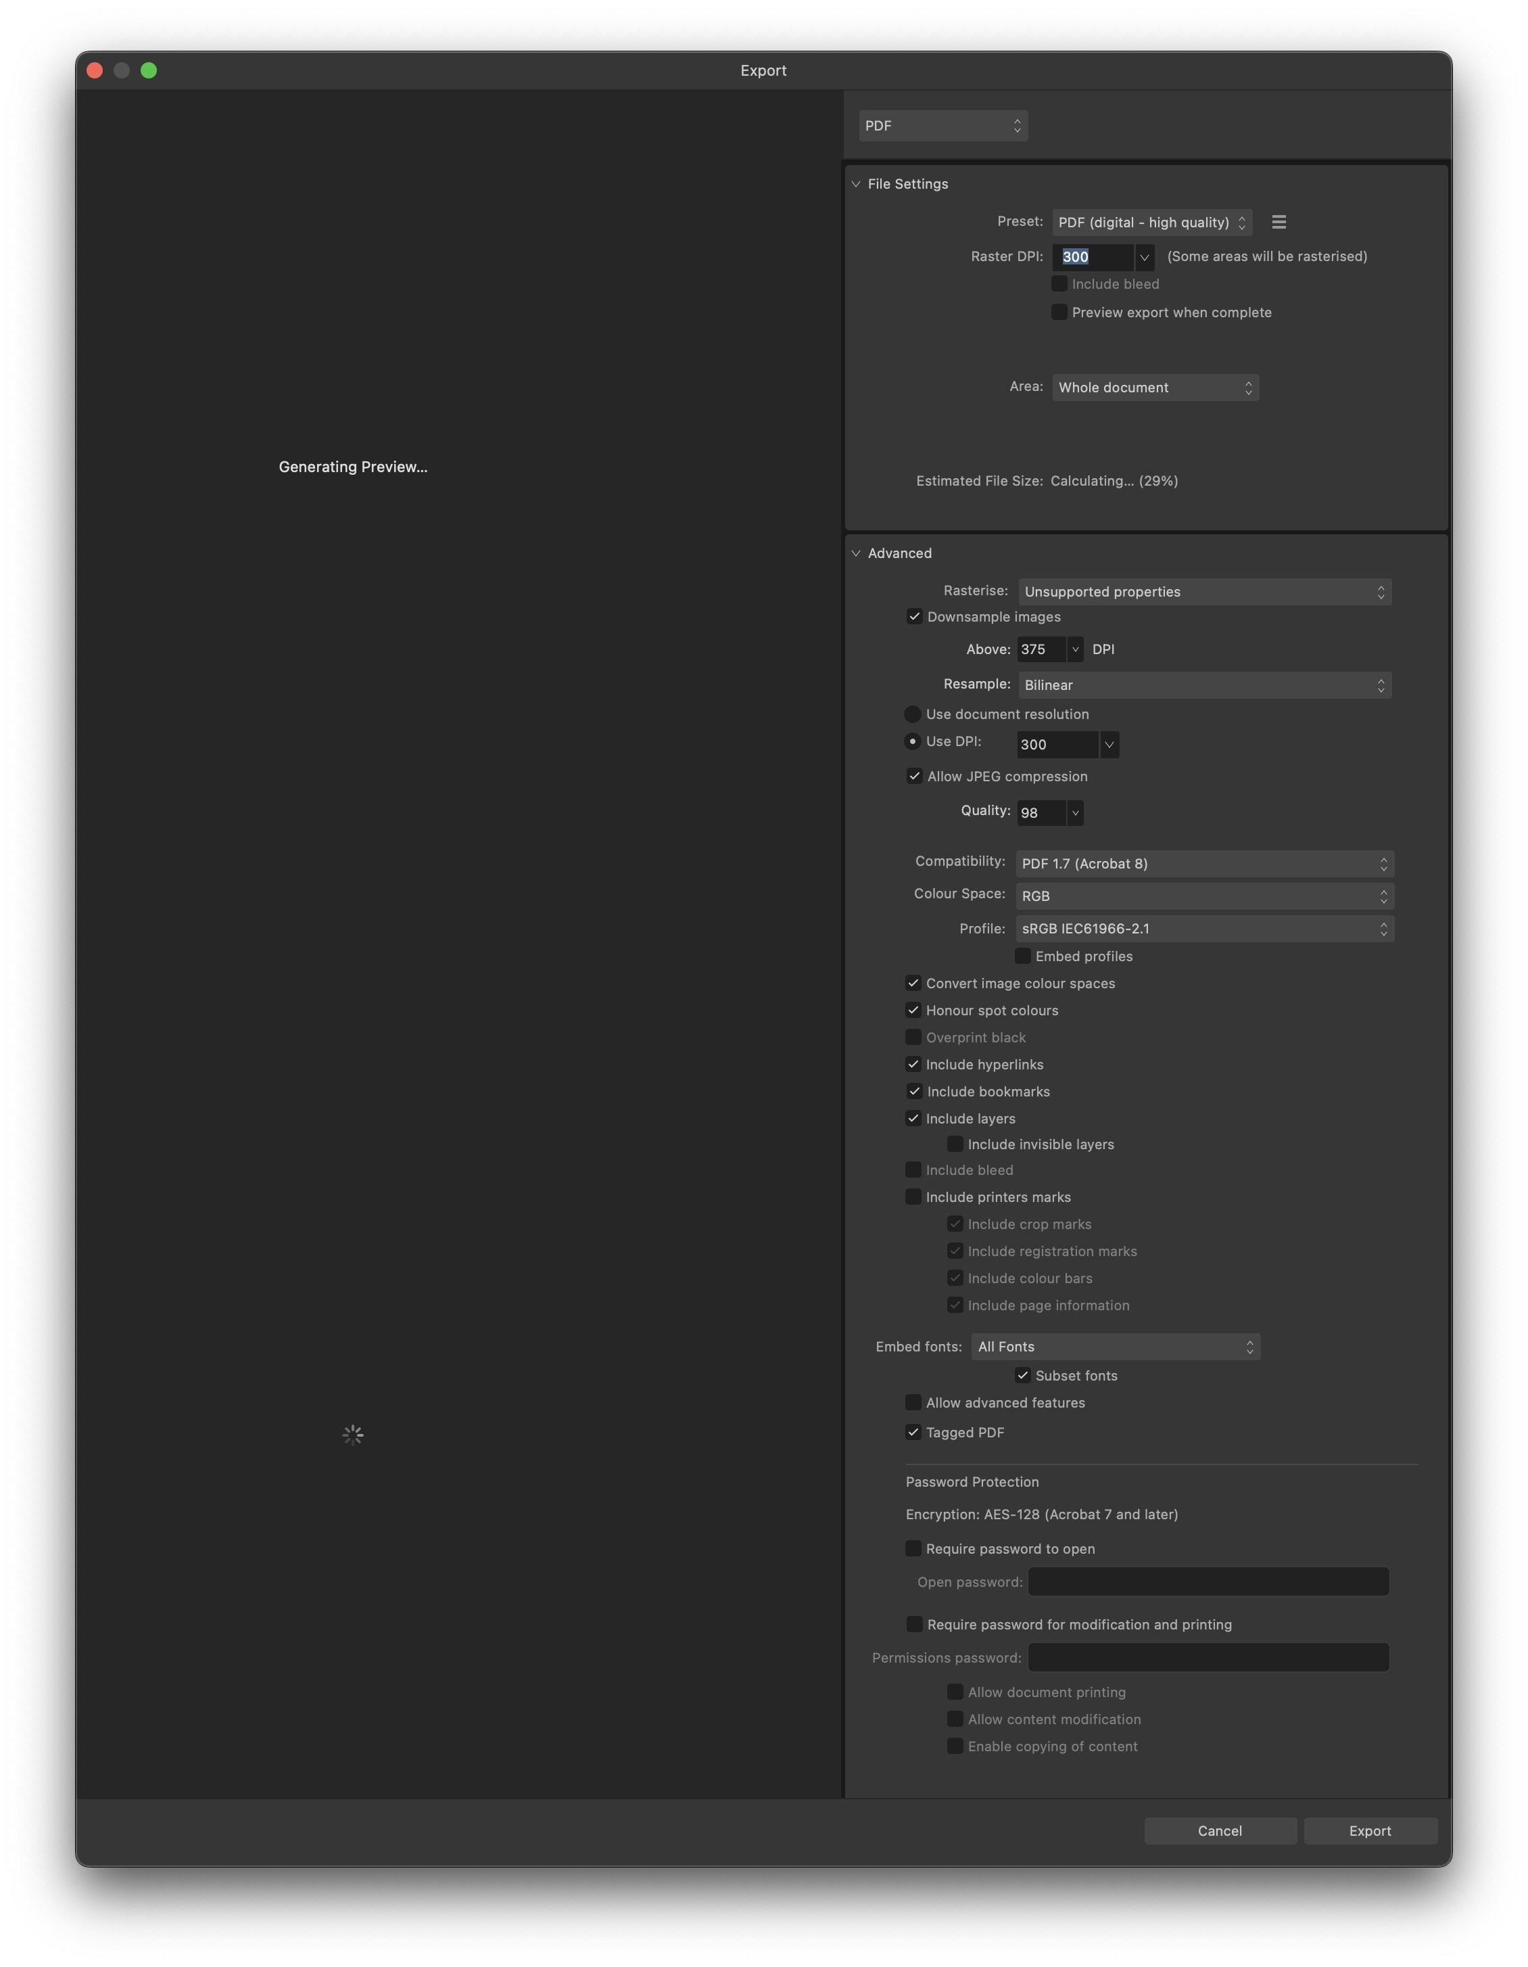1528x1967 pixels.
Task: Click the Cancel button
Action: point(1220,1831)
